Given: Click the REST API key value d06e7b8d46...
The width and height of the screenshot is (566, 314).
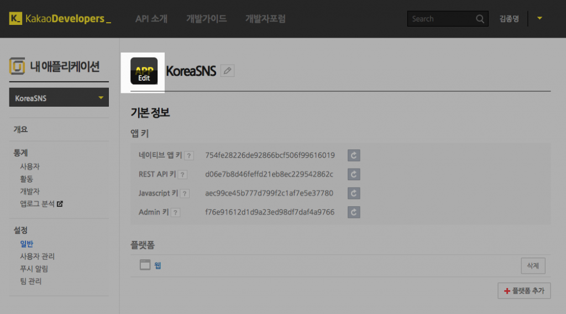Looking at the screenshot, I should 269,174.
